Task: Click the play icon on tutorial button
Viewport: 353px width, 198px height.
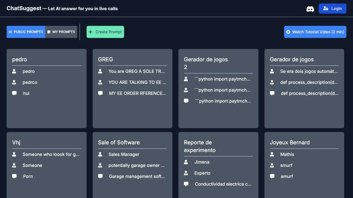Action: pos(288,32)
